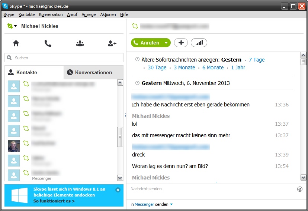Viewport: 308px width, 211px height.
Task: Show messages from the last 1 Jahr
Action: click(238, 67)
